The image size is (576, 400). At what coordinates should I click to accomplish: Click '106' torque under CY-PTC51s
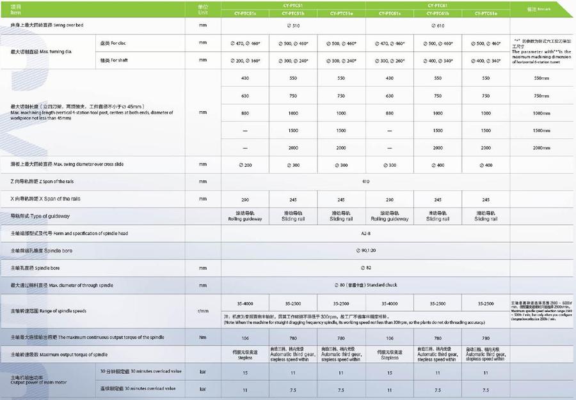(245, 338)
